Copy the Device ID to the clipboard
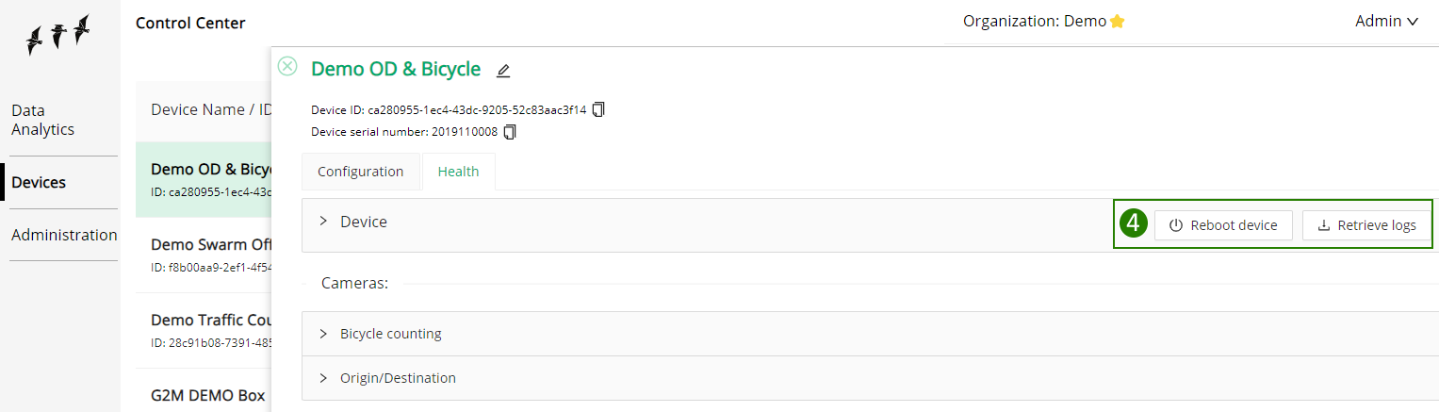Viewport: 1439px width, 412px height. (x=598, y=109)
